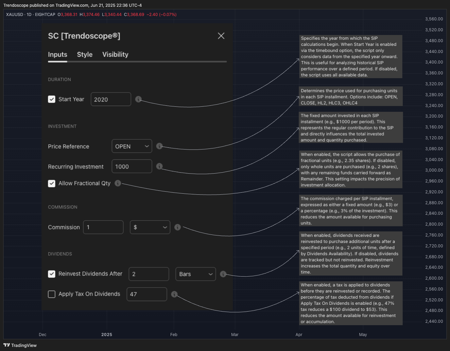Disable Allow Fractional Qty checkbox
Viewport: 450px width, 351px height.
point(52,183)
